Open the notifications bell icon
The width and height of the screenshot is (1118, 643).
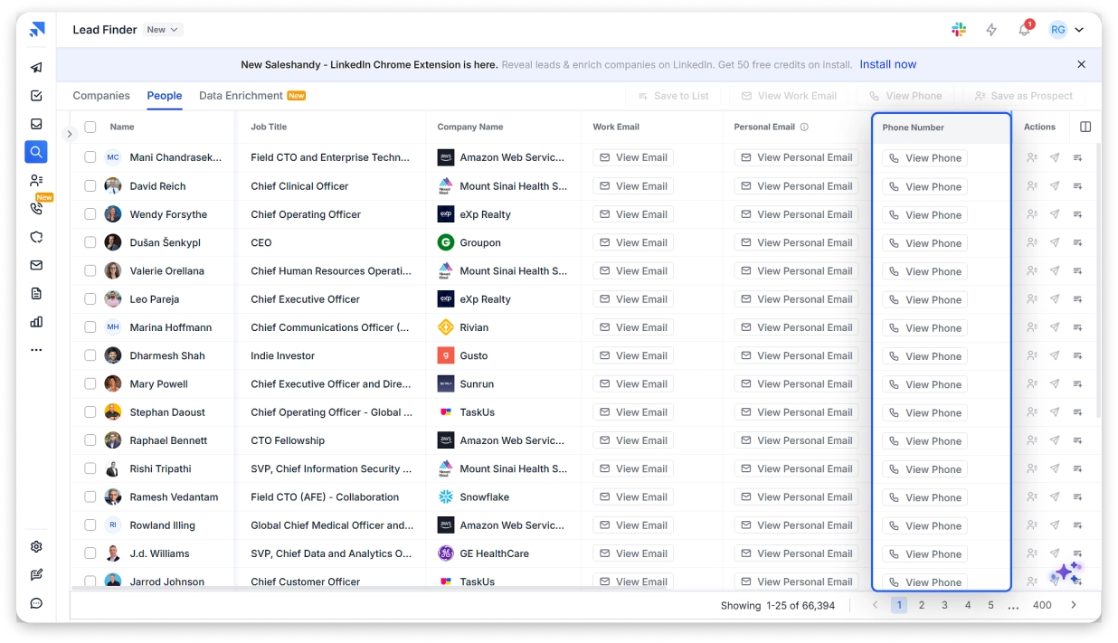pos(1024,30)
